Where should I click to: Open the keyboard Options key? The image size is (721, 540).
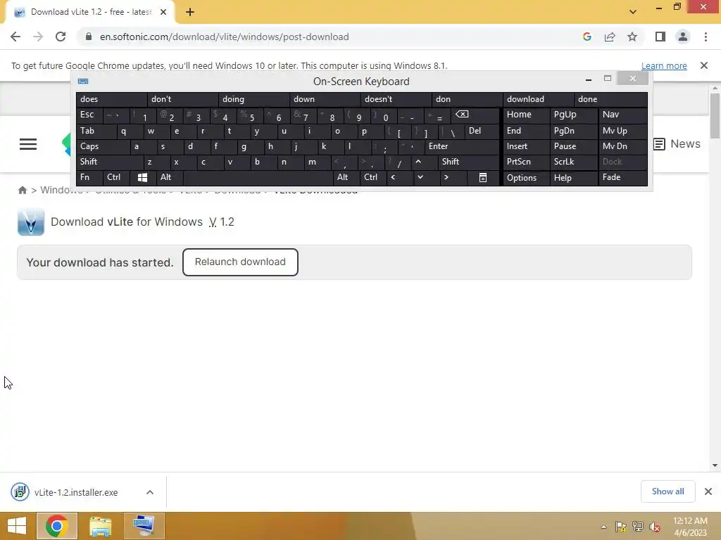[527, 178]
